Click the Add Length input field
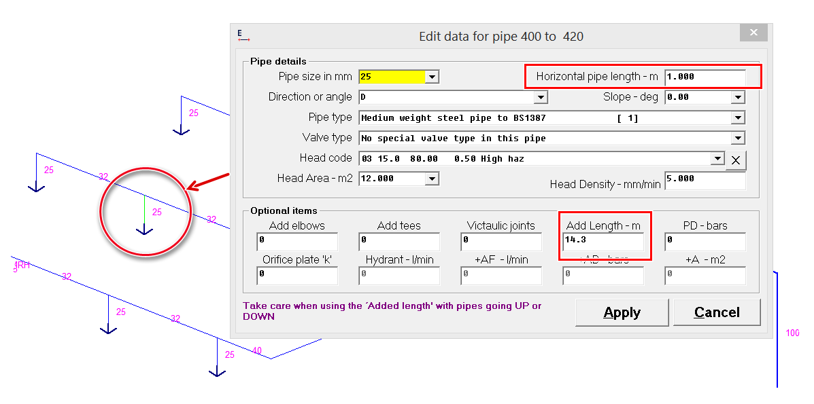Image resolution: width=814 pixels, height=404 pixels. tap(603, 241)
